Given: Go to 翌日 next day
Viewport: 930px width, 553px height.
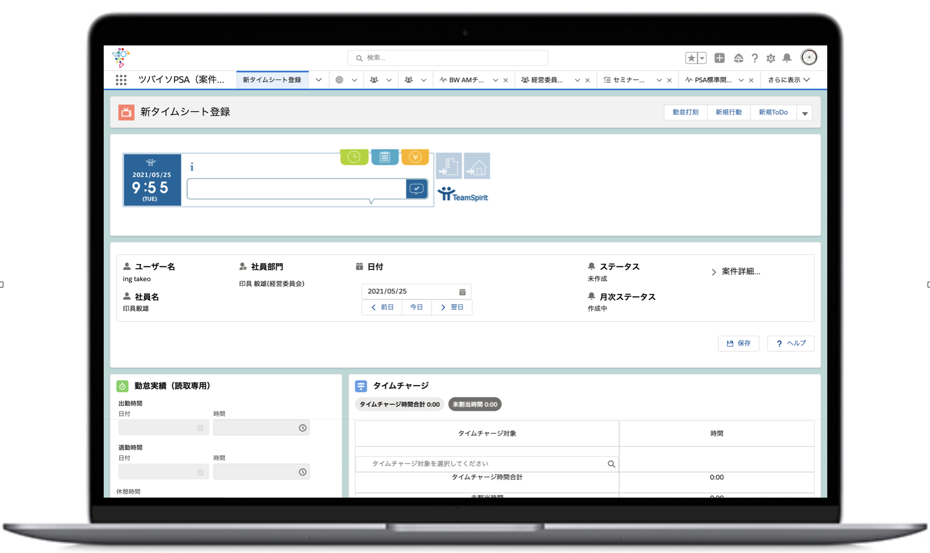Looking at the screenshot, I should [x=452, y=307].
